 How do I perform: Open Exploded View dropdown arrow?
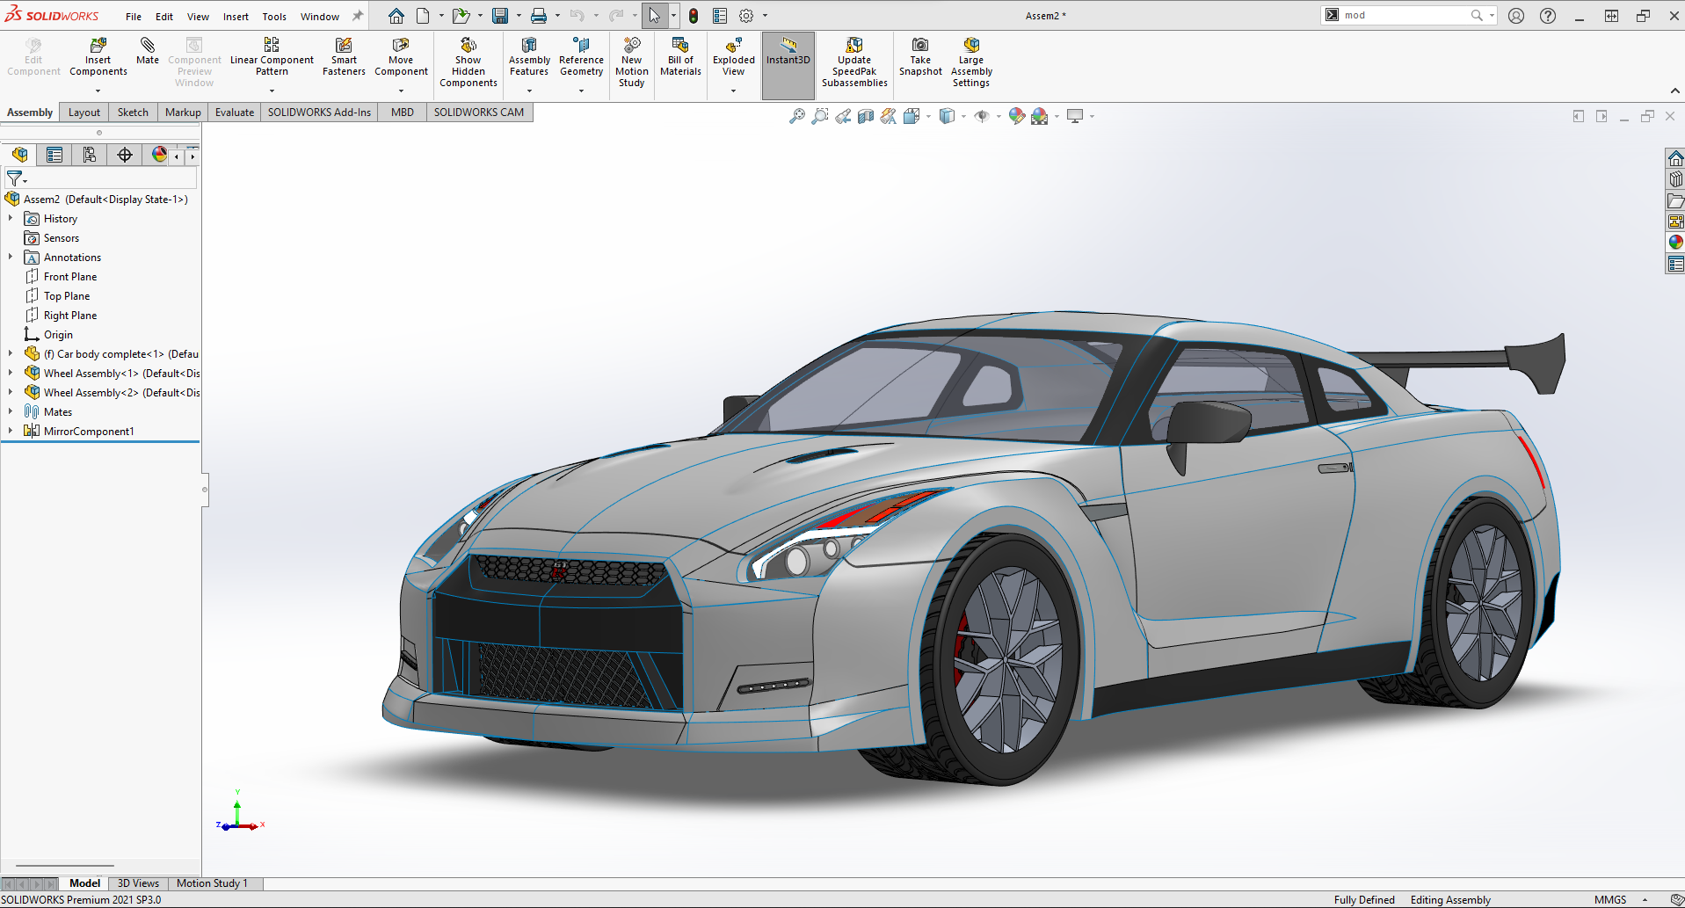(x=733, y=91)
